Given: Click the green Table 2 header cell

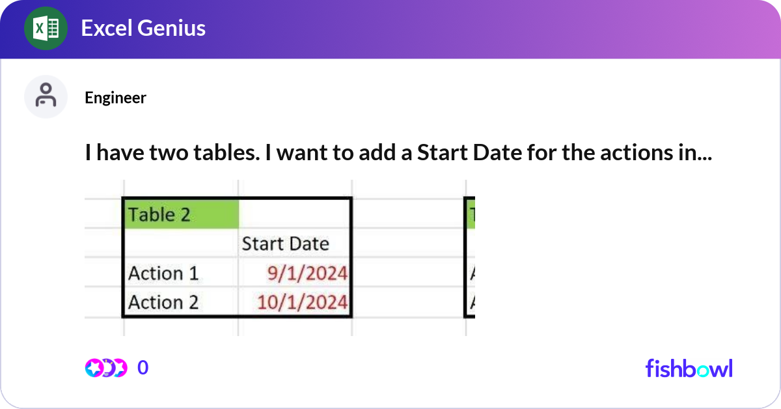Looking at the screenshot, I should pos(180,214).
